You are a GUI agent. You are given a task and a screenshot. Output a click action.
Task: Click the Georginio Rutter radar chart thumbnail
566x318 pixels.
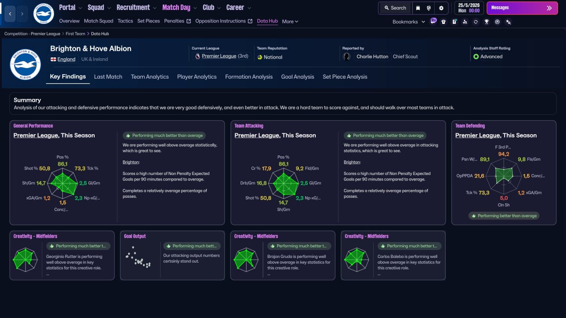(x=26, y=260)
